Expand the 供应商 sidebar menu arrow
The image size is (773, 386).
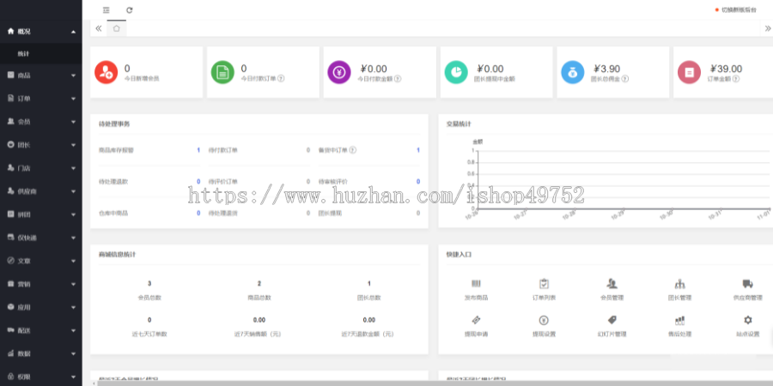(74, 191)
